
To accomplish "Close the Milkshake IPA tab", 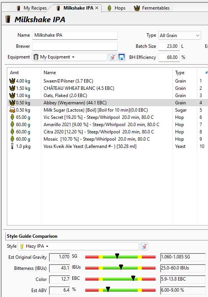I will pyautogui.click(x=97, y=8).
